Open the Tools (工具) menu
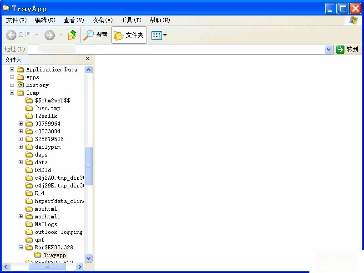This screenshot has height=273, width=364. pos(131,20)
